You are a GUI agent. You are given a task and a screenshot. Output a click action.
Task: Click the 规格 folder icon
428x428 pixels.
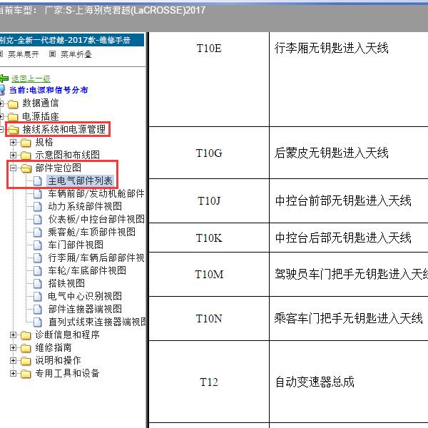26,143
